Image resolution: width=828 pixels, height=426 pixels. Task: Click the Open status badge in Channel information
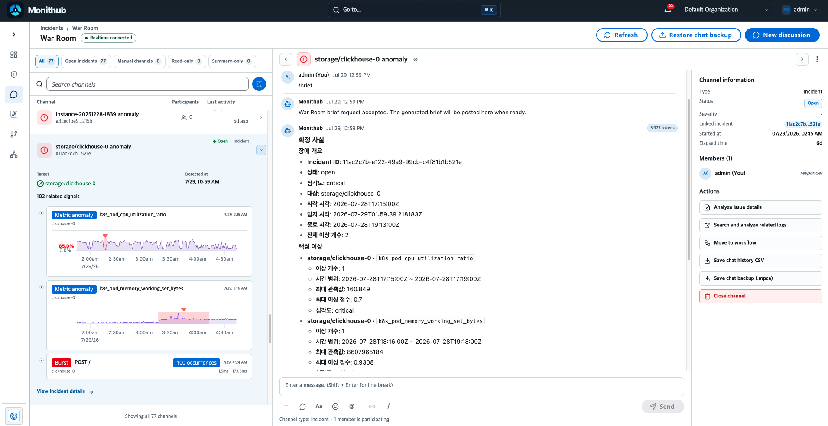click(x=813, y=103)
